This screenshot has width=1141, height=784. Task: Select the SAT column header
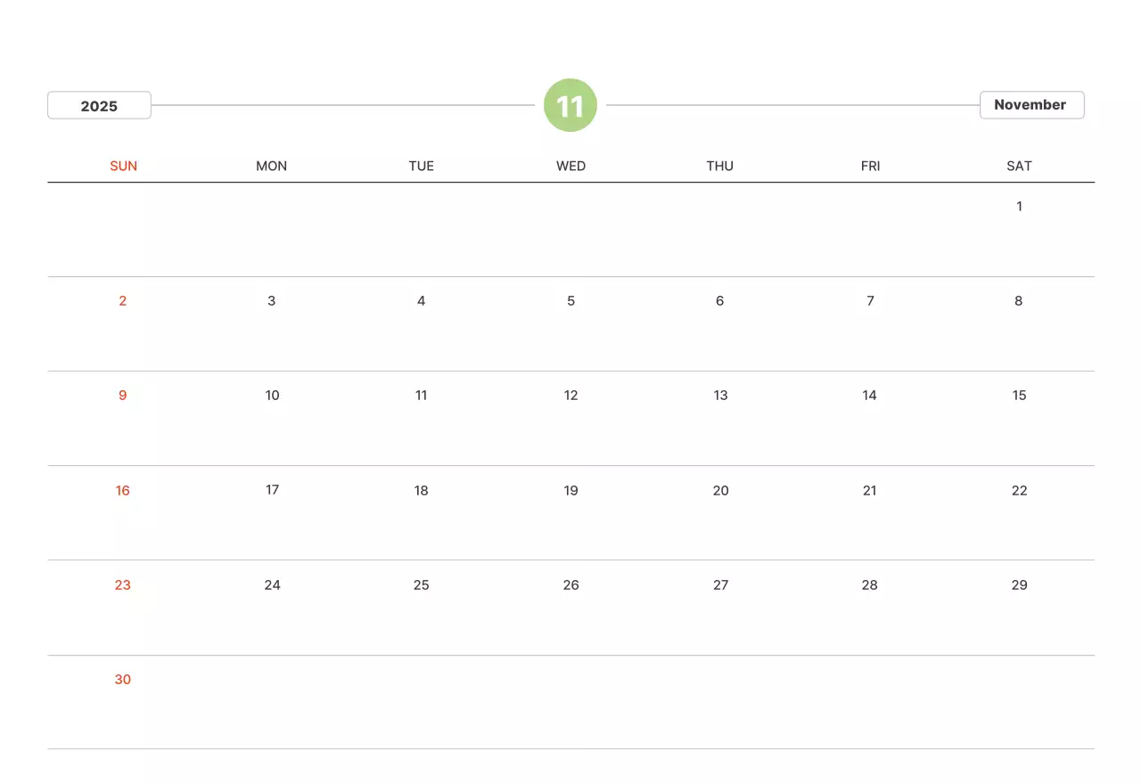(1019, 166)
